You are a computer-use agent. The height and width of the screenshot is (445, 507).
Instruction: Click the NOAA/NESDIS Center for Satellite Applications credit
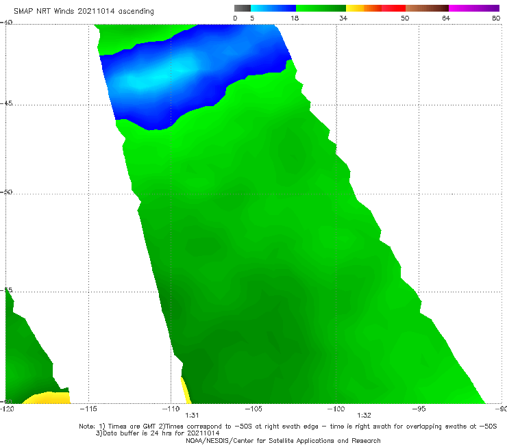click(x=283, y=440)
